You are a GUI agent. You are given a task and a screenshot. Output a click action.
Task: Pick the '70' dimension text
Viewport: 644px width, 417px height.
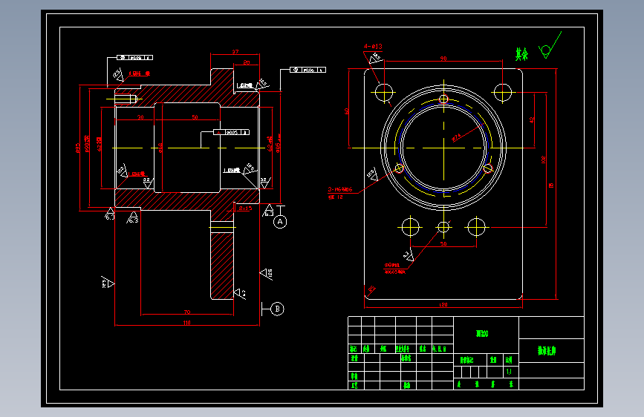click(x=187, y=312)
